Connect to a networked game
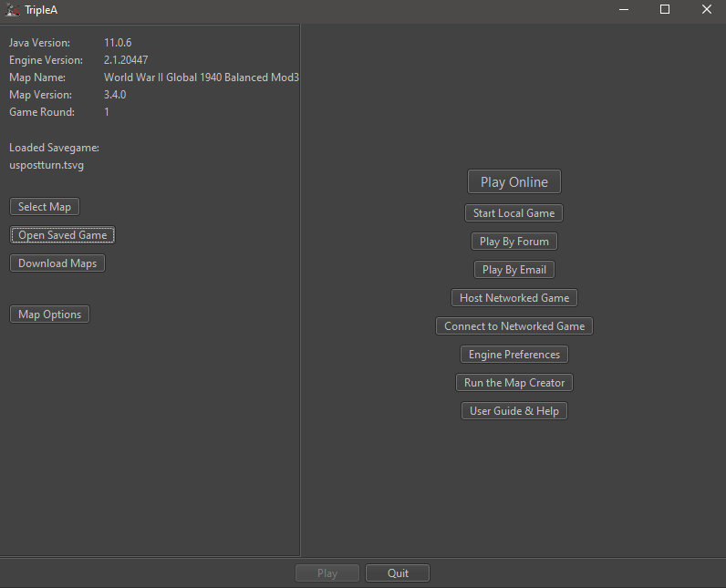 (x=513, y=325)
